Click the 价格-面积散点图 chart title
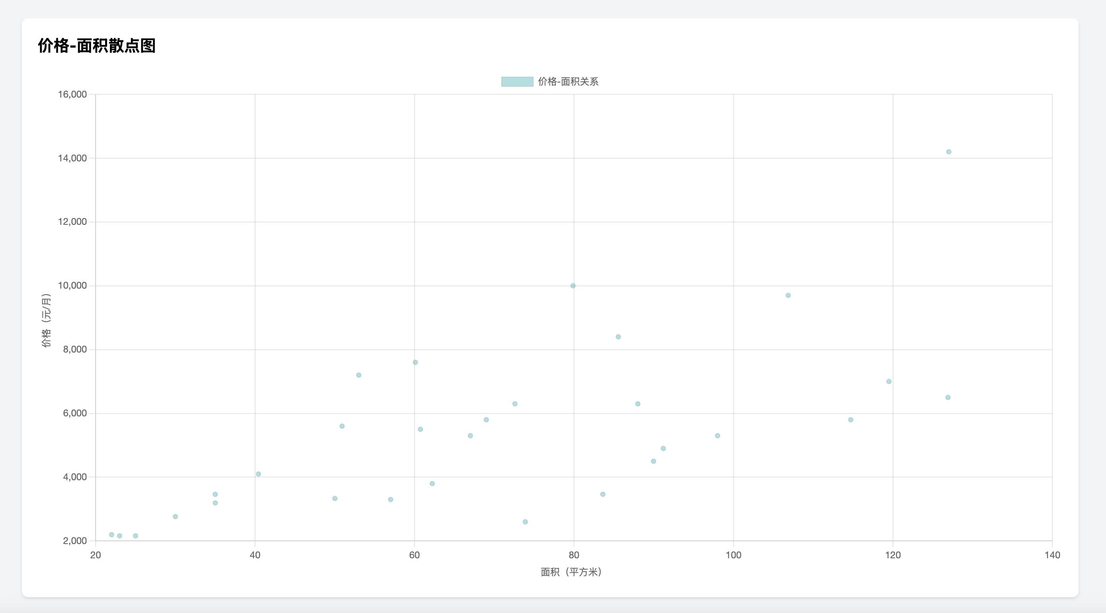Image resolution: width=1106 pixels, height=613 pixels. tap(97, 46)
